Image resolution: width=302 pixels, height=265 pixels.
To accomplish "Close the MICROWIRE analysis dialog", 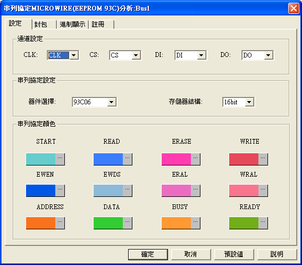I will point(293,9).
